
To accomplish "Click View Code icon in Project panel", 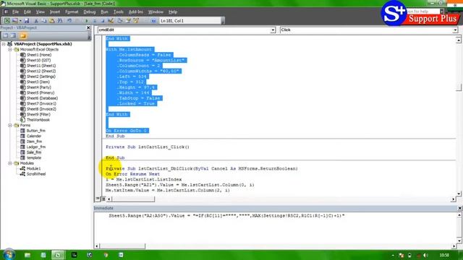I will tap(5, 35).
